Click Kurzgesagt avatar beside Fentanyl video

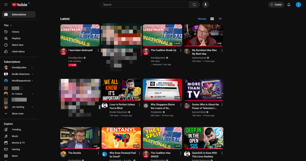click(105, 154)
